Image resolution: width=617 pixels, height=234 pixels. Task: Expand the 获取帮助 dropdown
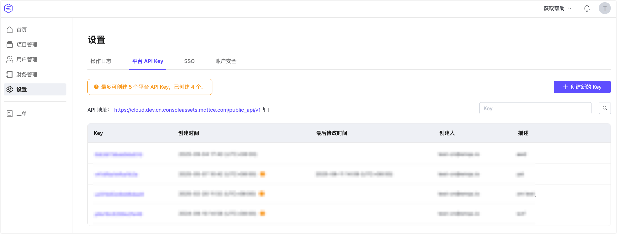point(557,8)
